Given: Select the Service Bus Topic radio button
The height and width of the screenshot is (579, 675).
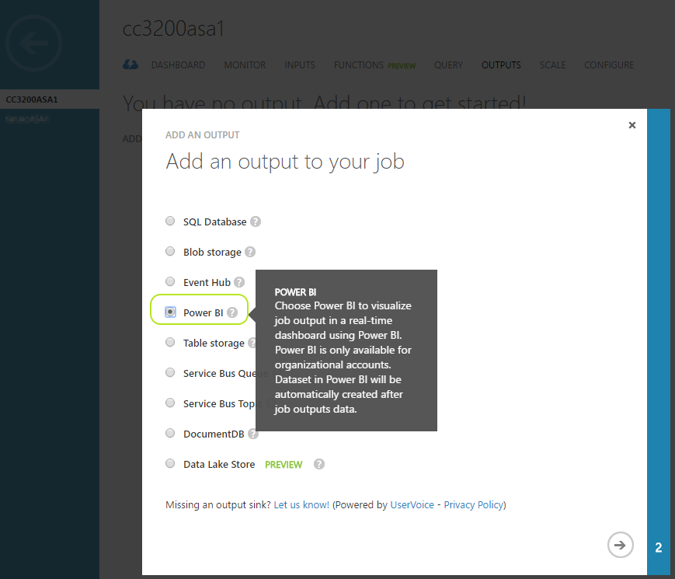Looking at the screenshot, I should tap(170, 403).
